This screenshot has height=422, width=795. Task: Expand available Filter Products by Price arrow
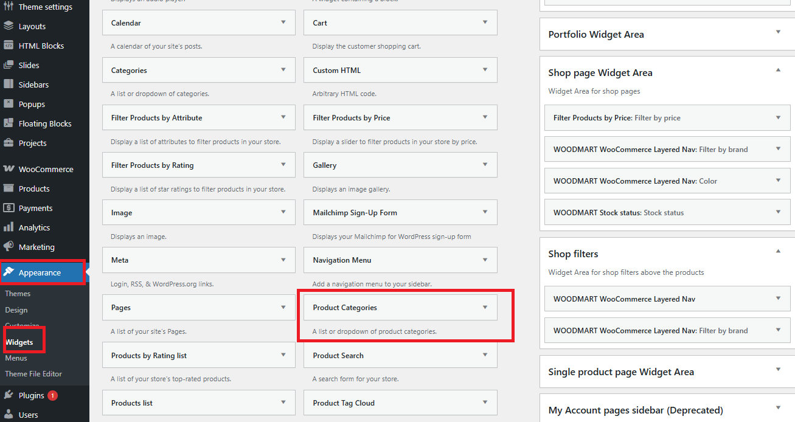click(485, 117)
